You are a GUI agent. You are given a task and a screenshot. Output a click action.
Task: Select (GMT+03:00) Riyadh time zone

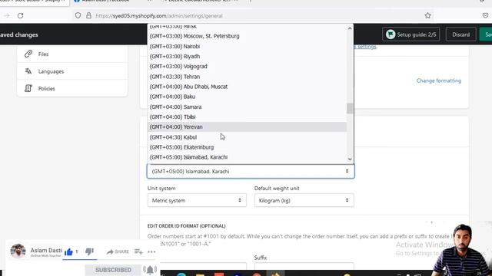click(x=247, y=56)
